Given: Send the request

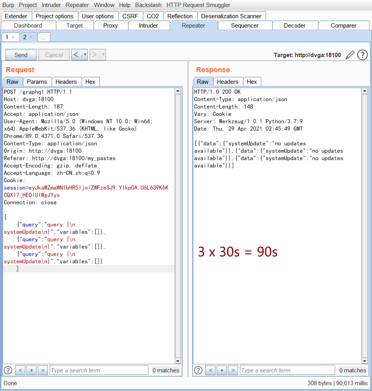Looking at the screenshot, I should point(21,55).
